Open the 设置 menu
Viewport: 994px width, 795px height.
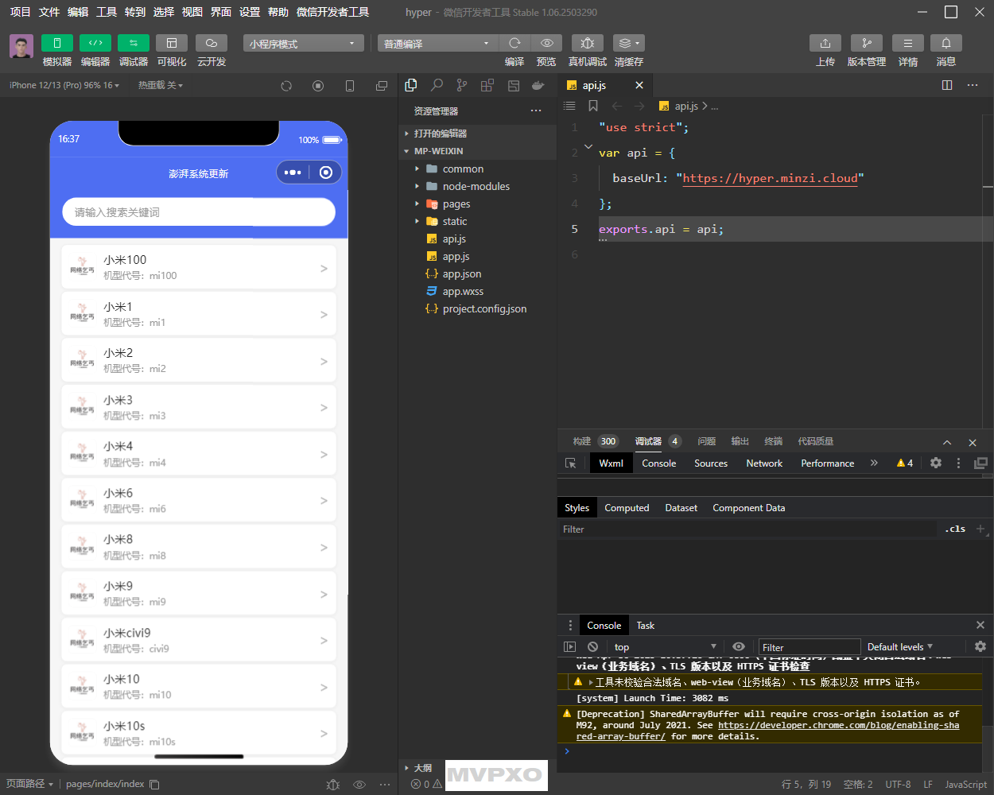250,12
